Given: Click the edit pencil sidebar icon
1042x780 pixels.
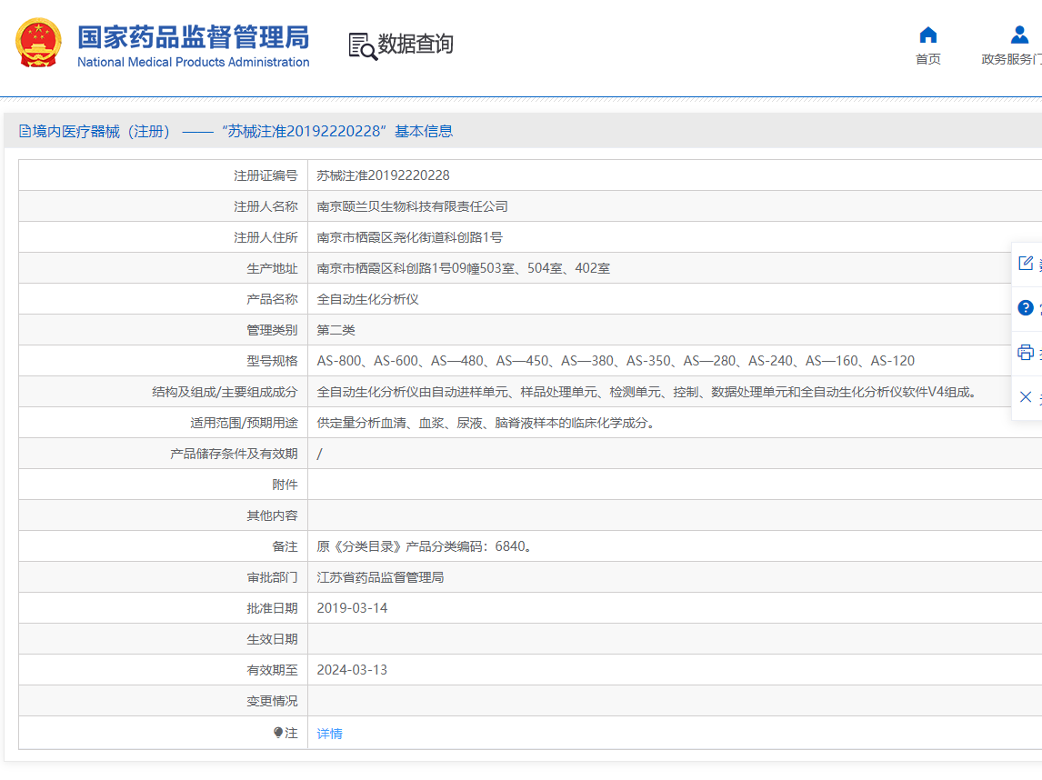Looking at the screenshot, I should 1026,263.
